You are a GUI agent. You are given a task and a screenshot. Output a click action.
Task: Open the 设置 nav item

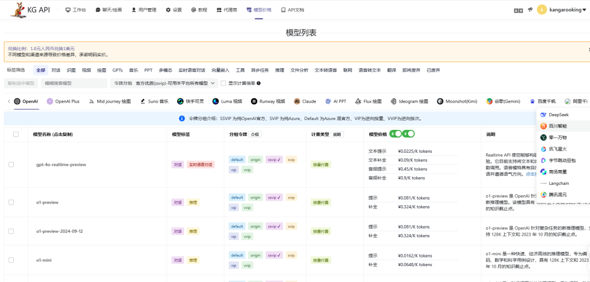pyautogui.click(x=174, y=10)
